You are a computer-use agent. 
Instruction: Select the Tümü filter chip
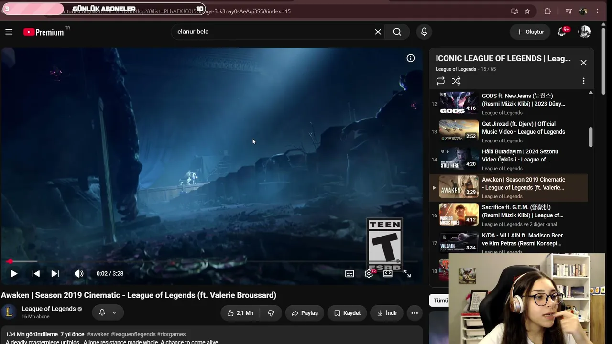pyautogui.click(x=440, y=301)
